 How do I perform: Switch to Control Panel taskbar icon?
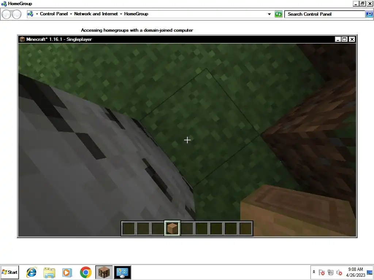click(122, 272)
